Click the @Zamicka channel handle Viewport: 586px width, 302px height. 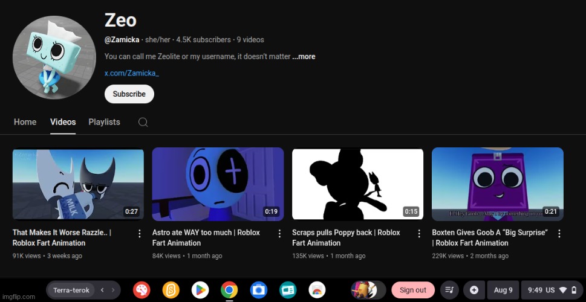point(122,40)
